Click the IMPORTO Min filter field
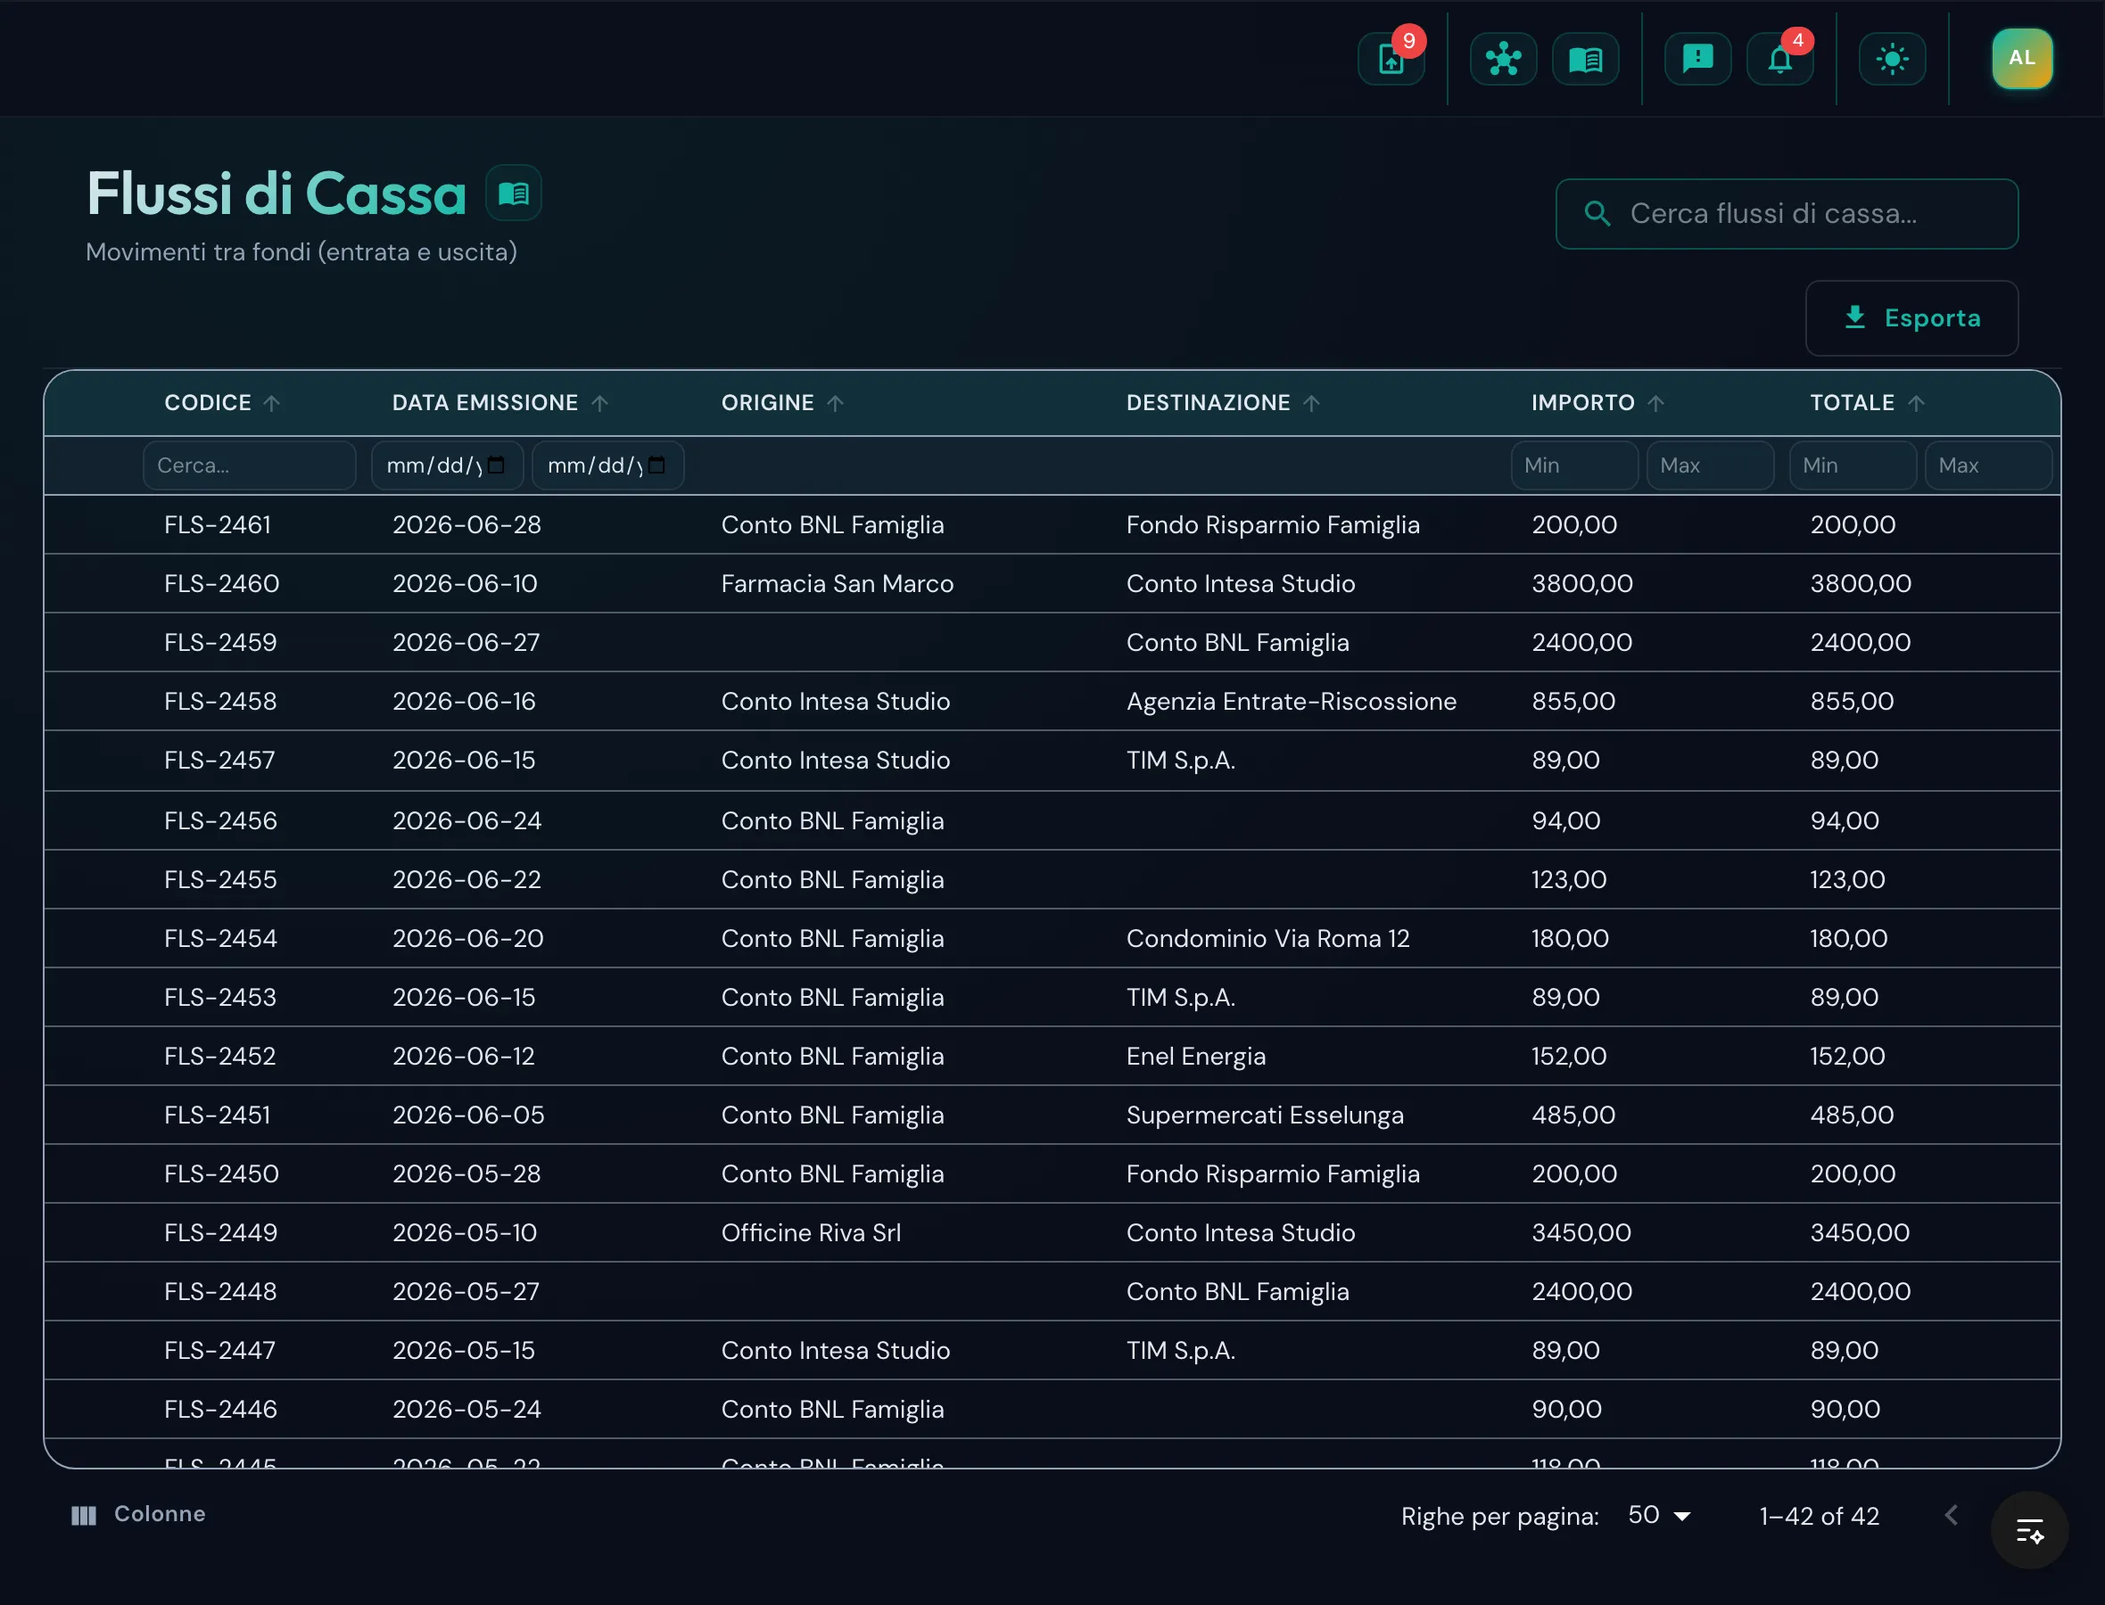This screenshot has height=1605, width=2105. tap(1573, 465)
